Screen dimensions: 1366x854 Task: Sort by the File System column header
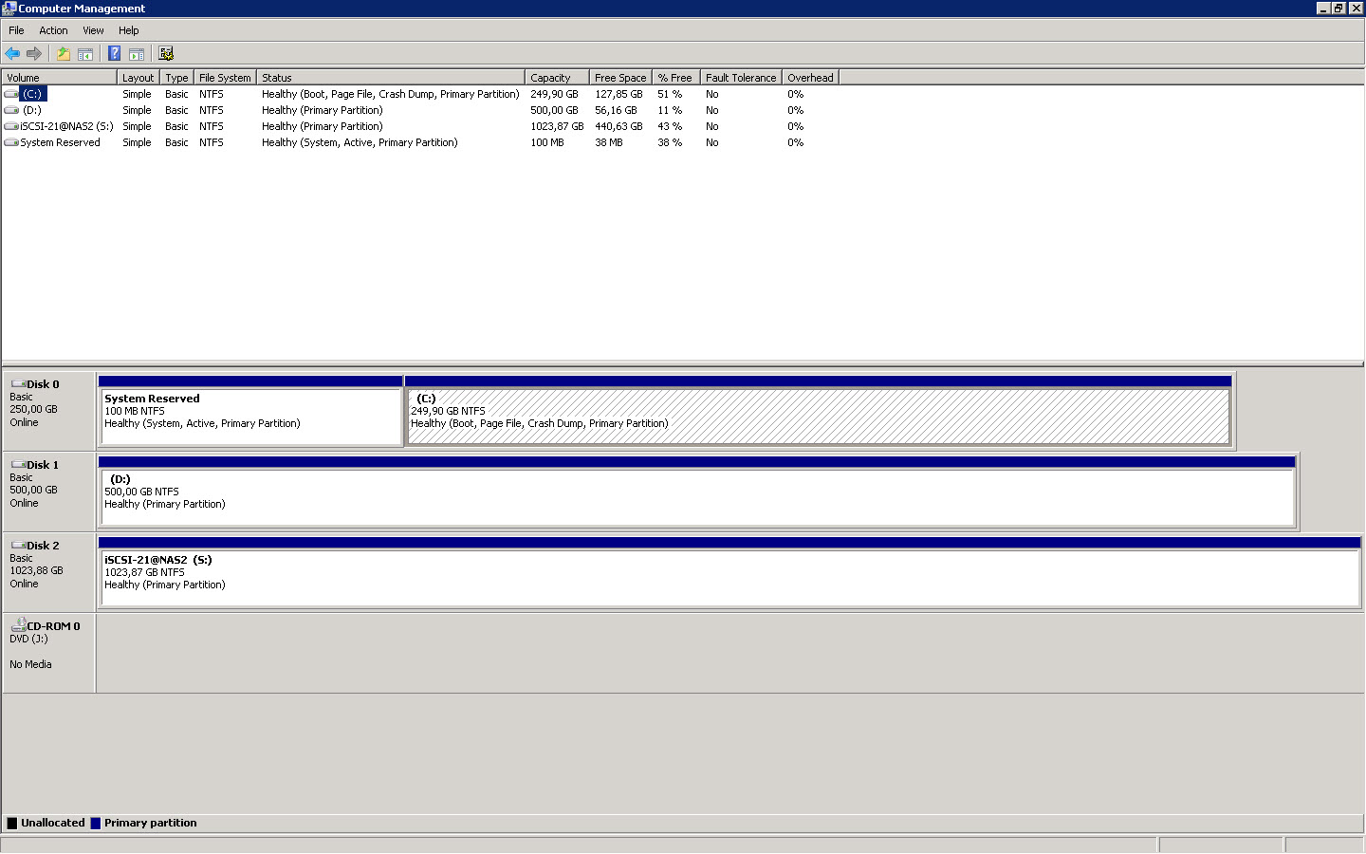click(225, 78)
